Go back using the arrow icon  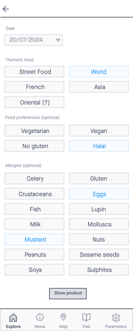6,9
